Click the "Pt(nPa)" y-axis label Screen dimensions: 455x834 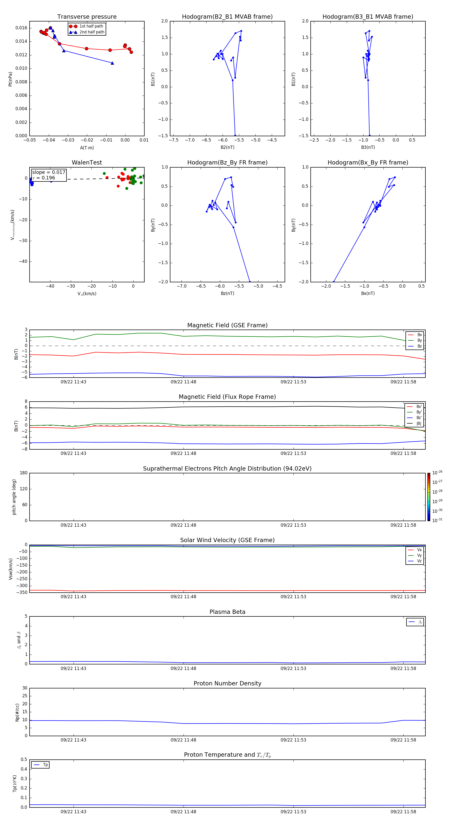[10, 79]
